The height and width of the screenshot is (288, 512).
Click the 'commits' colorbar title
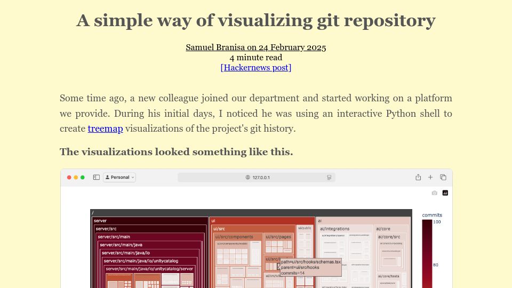(431, 215)
